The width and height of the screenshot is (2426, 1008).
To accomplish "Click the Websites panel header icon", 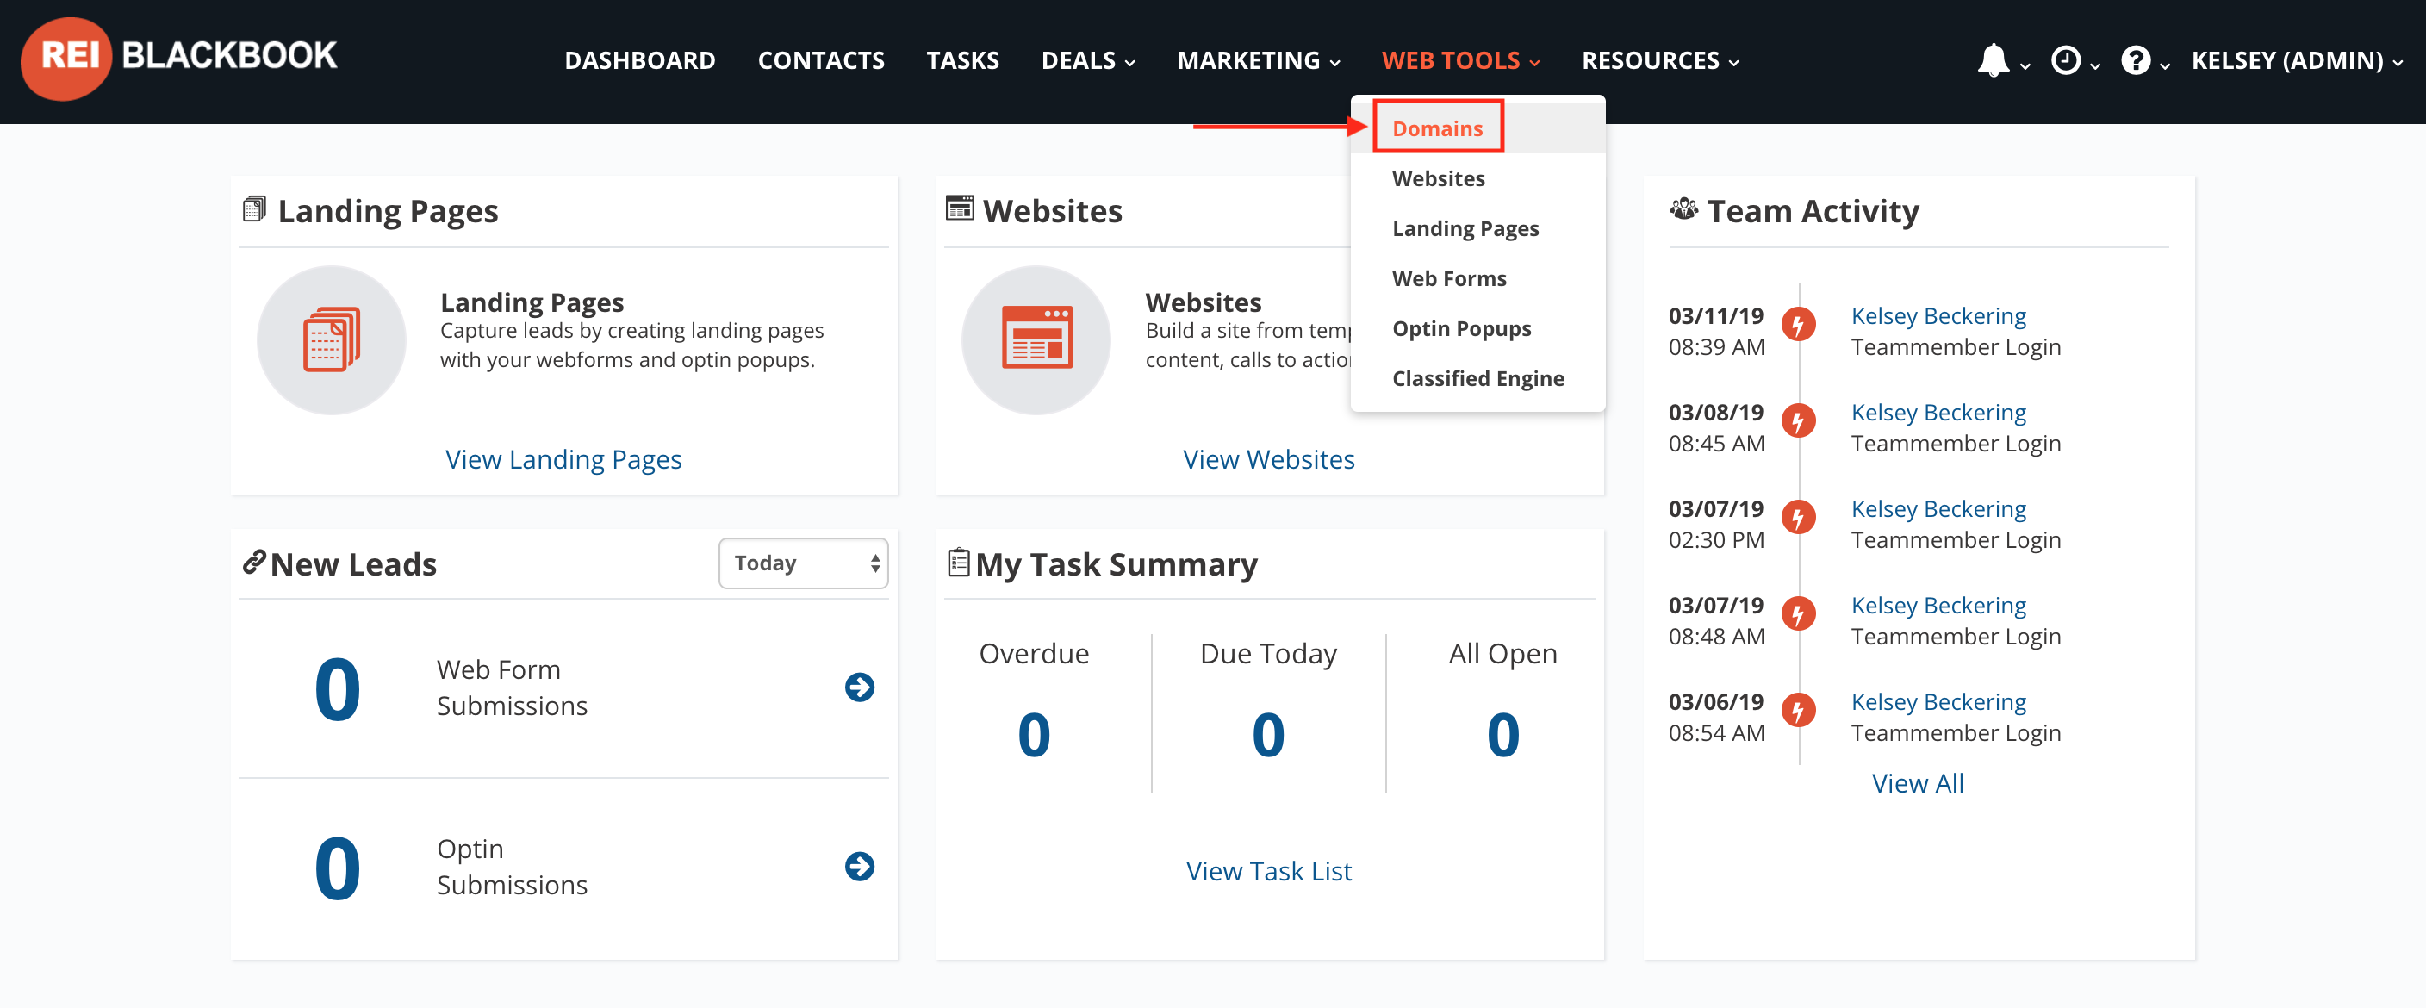I will pos(959,208).
